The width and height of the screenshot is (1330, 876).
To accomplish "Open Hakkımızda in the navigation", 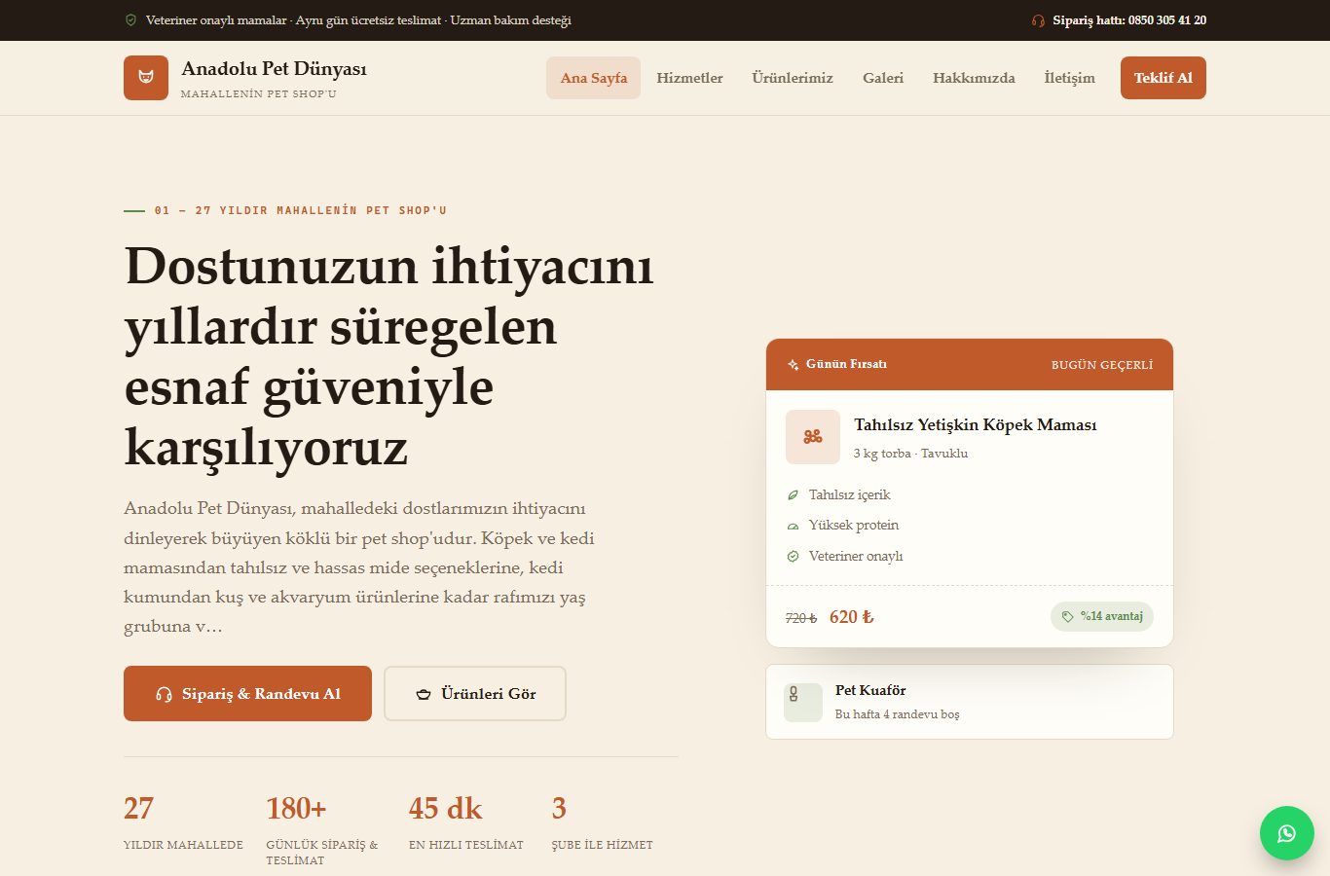I will (974, 78).
